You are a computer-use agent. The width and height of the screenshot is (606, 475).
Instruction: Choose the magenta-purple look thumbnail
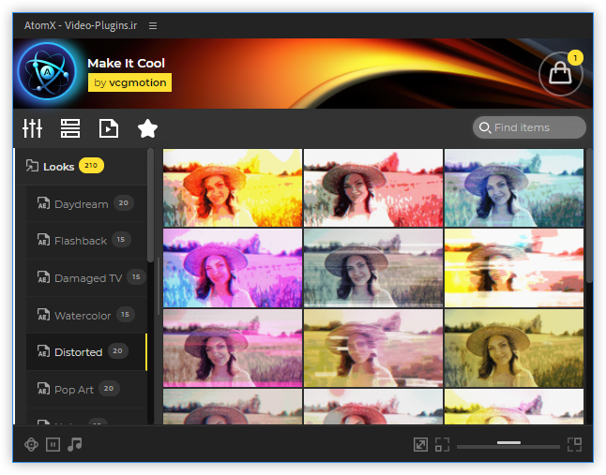pyautogui.click(x=233, y=268)
